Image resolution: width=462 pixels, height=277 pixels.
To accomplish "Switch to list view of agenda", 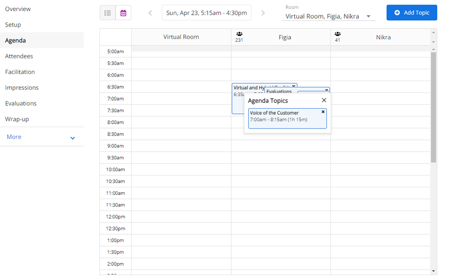I will point(108,13).
